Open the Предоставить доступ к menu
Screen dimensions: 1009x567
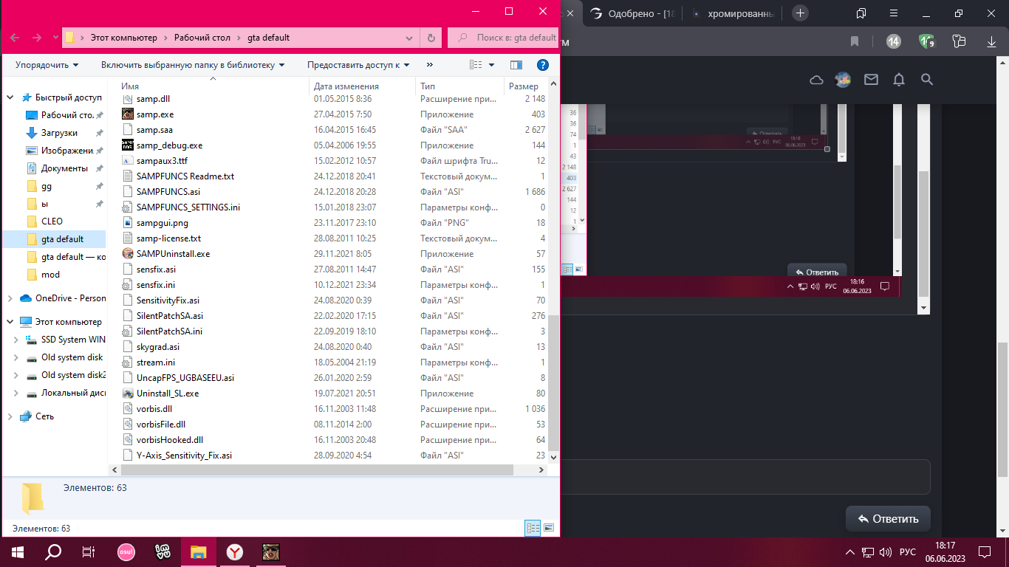pos(358,65)
